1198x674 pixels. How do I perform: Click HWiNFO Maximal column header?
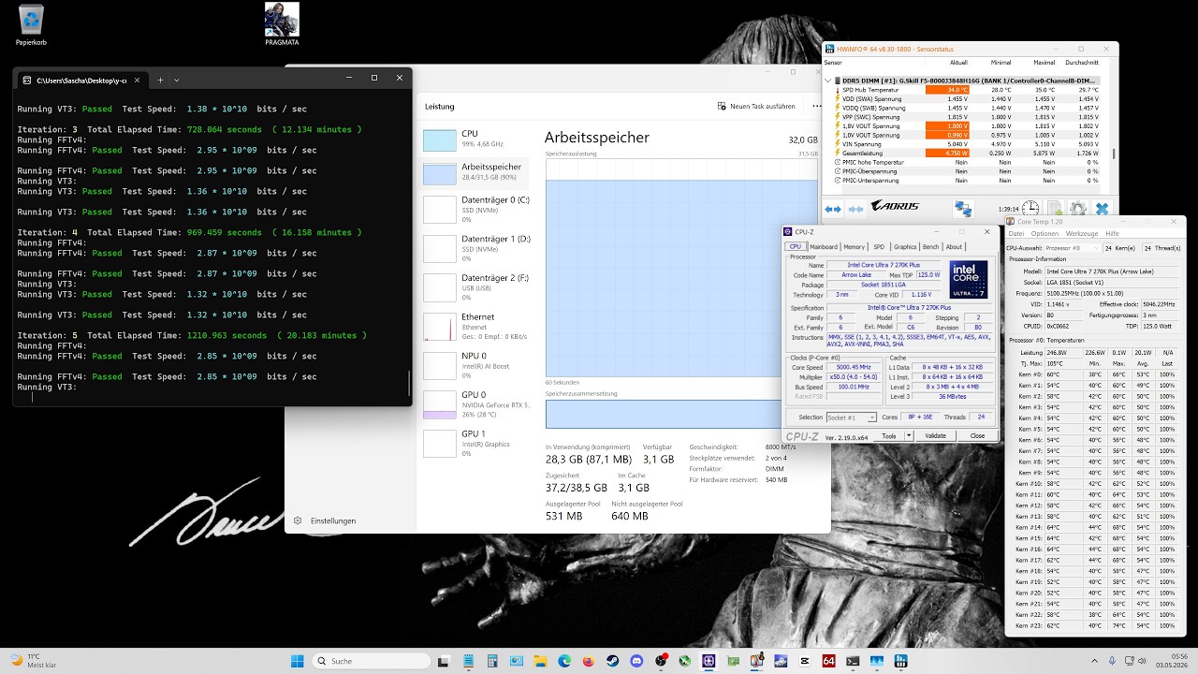(x=1045, y=63)
